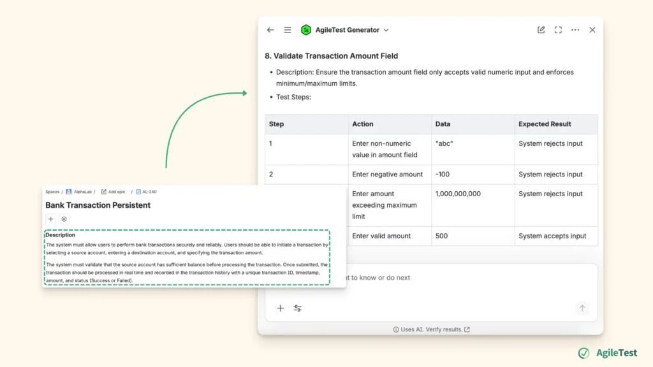The image size is (653, 367).
Task: Click the Test Steps bullet text
Action: (293, 97)
